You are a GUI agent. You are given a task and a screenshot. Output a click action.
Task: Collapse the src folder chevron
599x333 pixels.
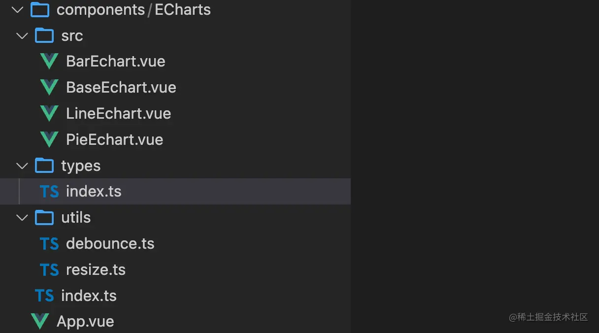pyautogui.click(x=22, y=36)
